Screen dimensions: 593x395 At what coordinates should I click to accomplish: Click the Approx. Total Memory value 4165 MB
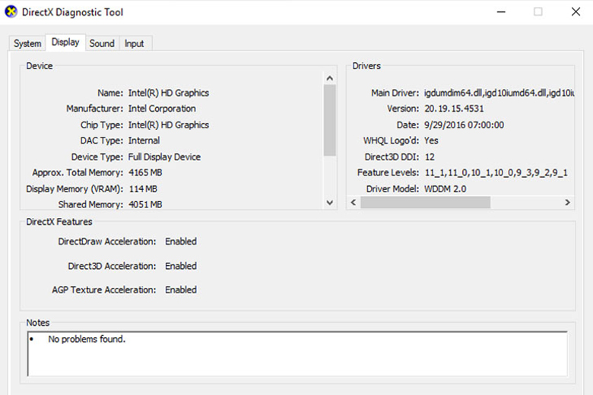[144, 172]
